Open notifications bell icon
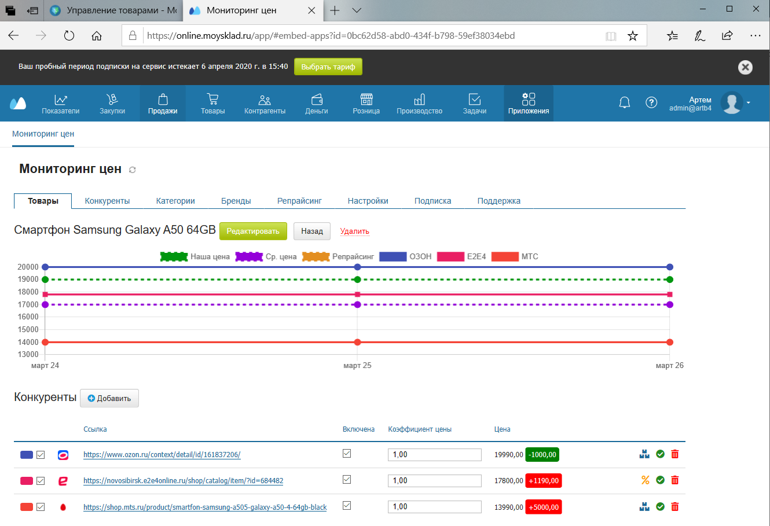770x526 pixels. point(625,103)
